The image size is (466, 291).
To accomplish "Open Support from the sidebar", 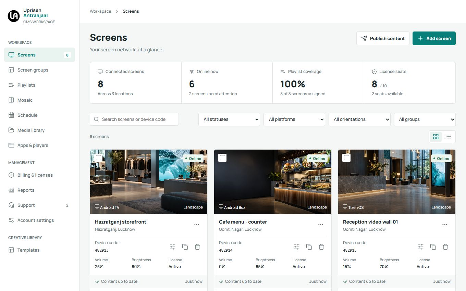I will (x=39, y=205).
